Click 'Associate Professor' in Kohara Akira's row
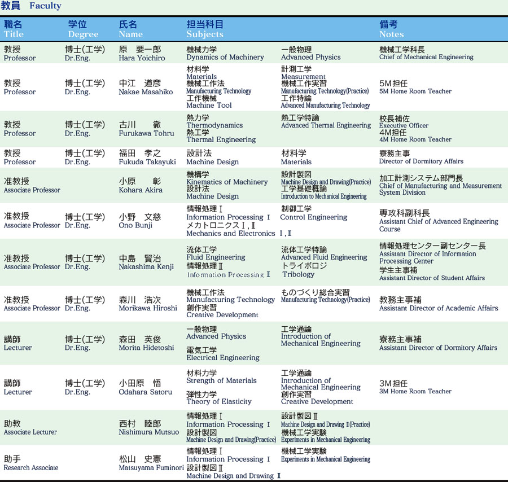This screenshot has height=482, width=508. pyautogui.click(x=32, y=190)
